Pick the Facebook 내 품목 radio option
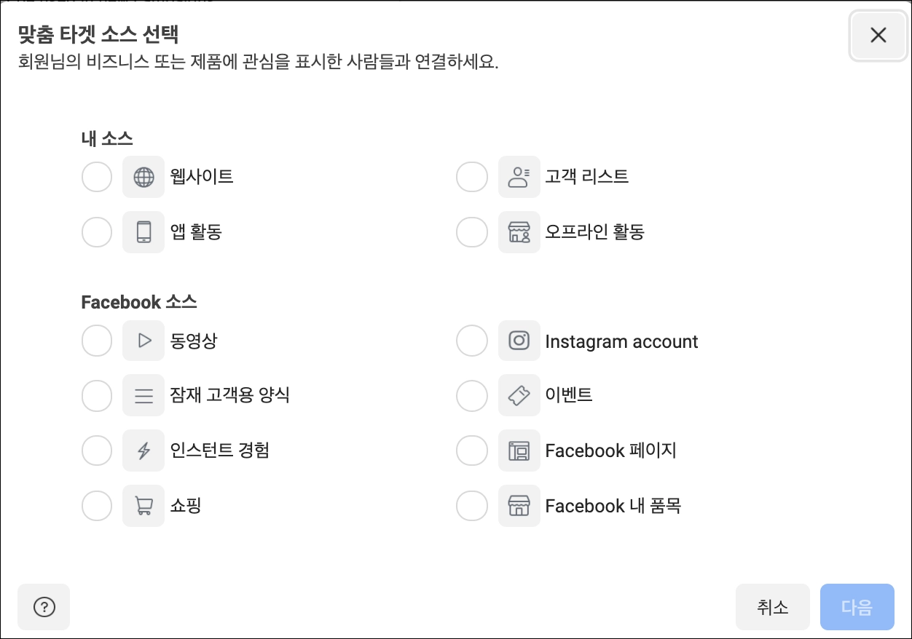Viewport: 912px width, 639px height. coord(471,506)
